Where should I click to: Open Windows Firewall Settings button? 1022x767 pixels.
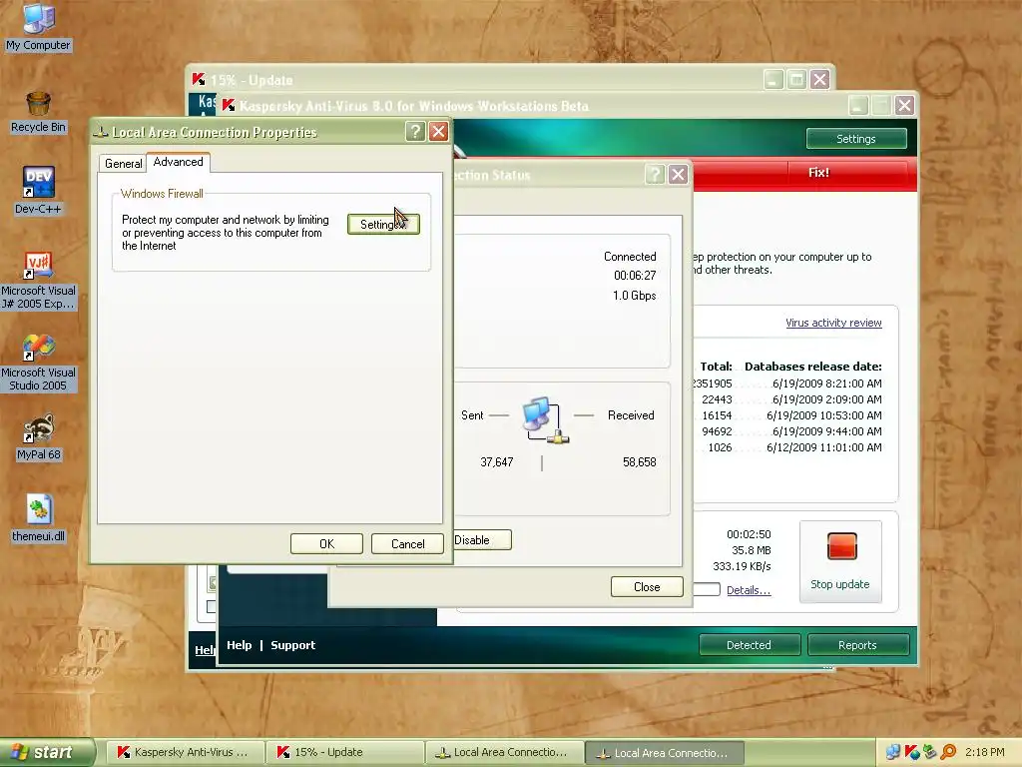383,225
